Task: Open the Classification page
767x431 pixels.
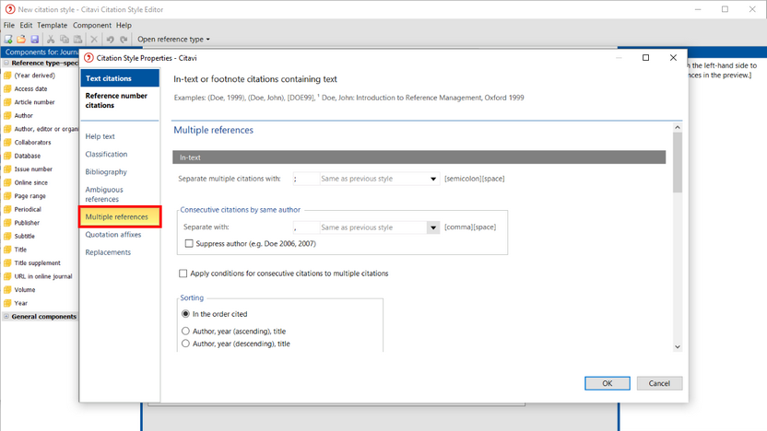Action: coord(106,154)
